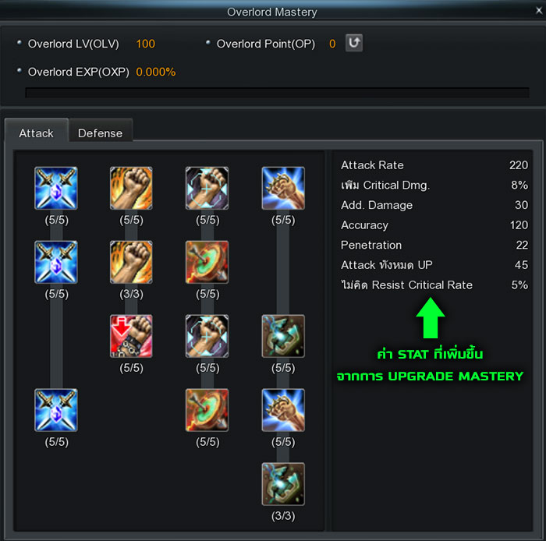This screenshot has height=541, width=546.
Task: Click the second crossed-swords skill icon
Action: 56,262
